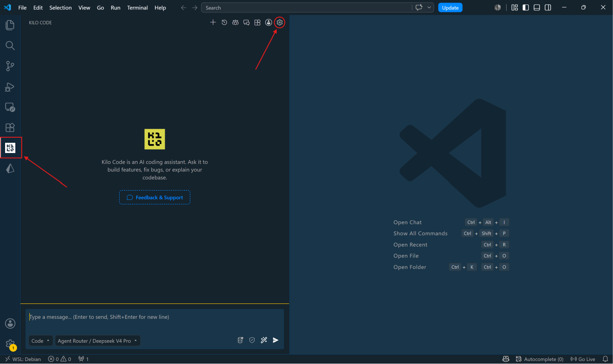The height and width of the screenshot is (364, 613).
Task: Expand the chat dropdown chevron in the title bar
Action: (429, 8)
